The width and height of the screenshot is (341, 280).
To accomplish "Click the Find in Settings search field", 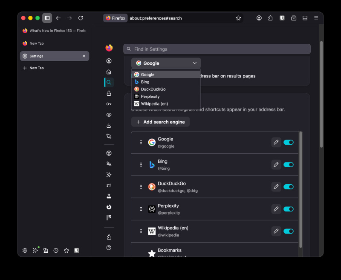I will 217,49.
